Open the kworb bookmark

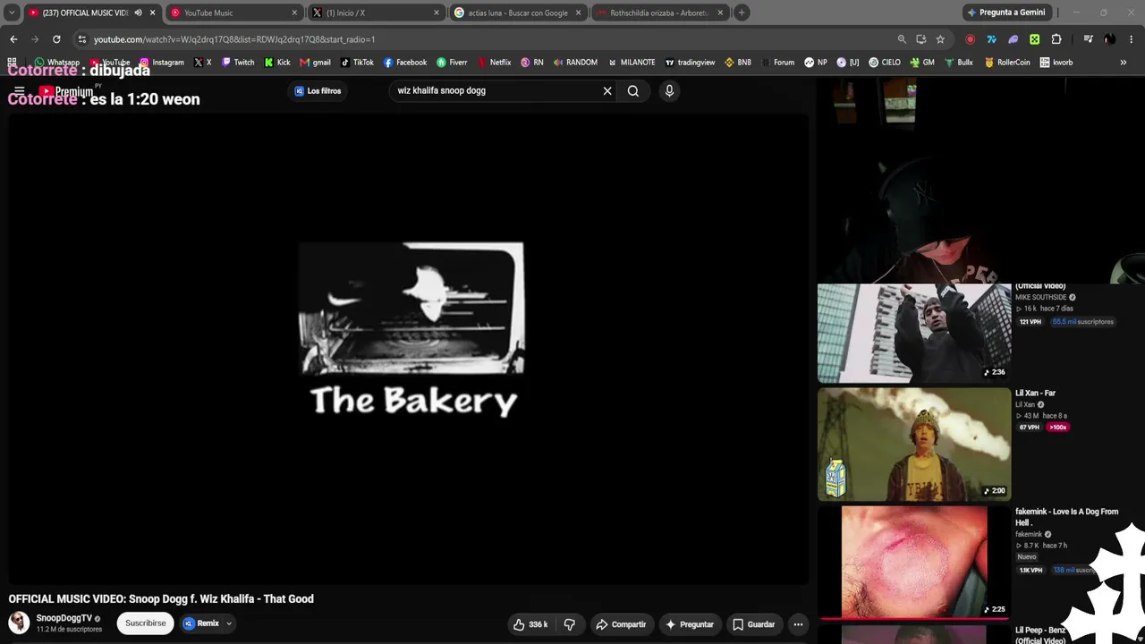pyautogui.click(x=1056, y=63)
